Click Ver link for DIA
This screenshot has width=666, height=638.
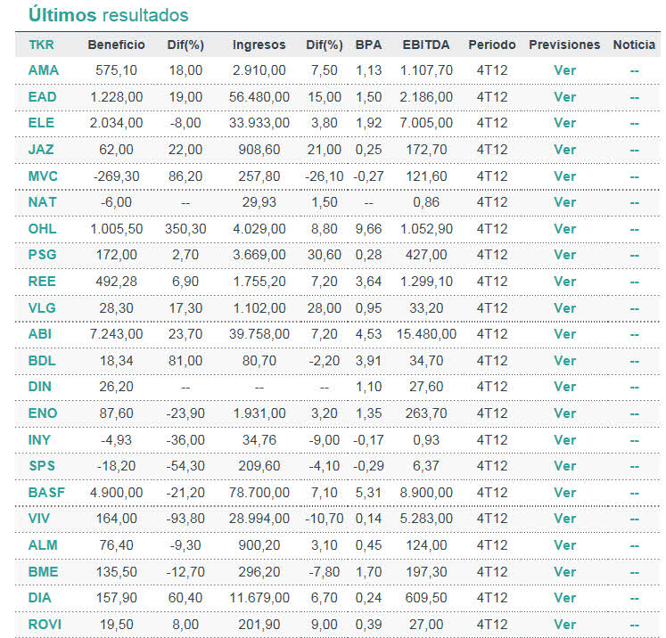[x=564, y=598]
